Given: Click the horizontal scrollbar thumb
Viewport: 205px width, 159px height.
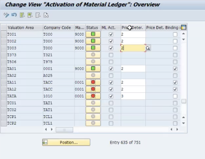Looking at the screenshot, I should pos(64,130).
